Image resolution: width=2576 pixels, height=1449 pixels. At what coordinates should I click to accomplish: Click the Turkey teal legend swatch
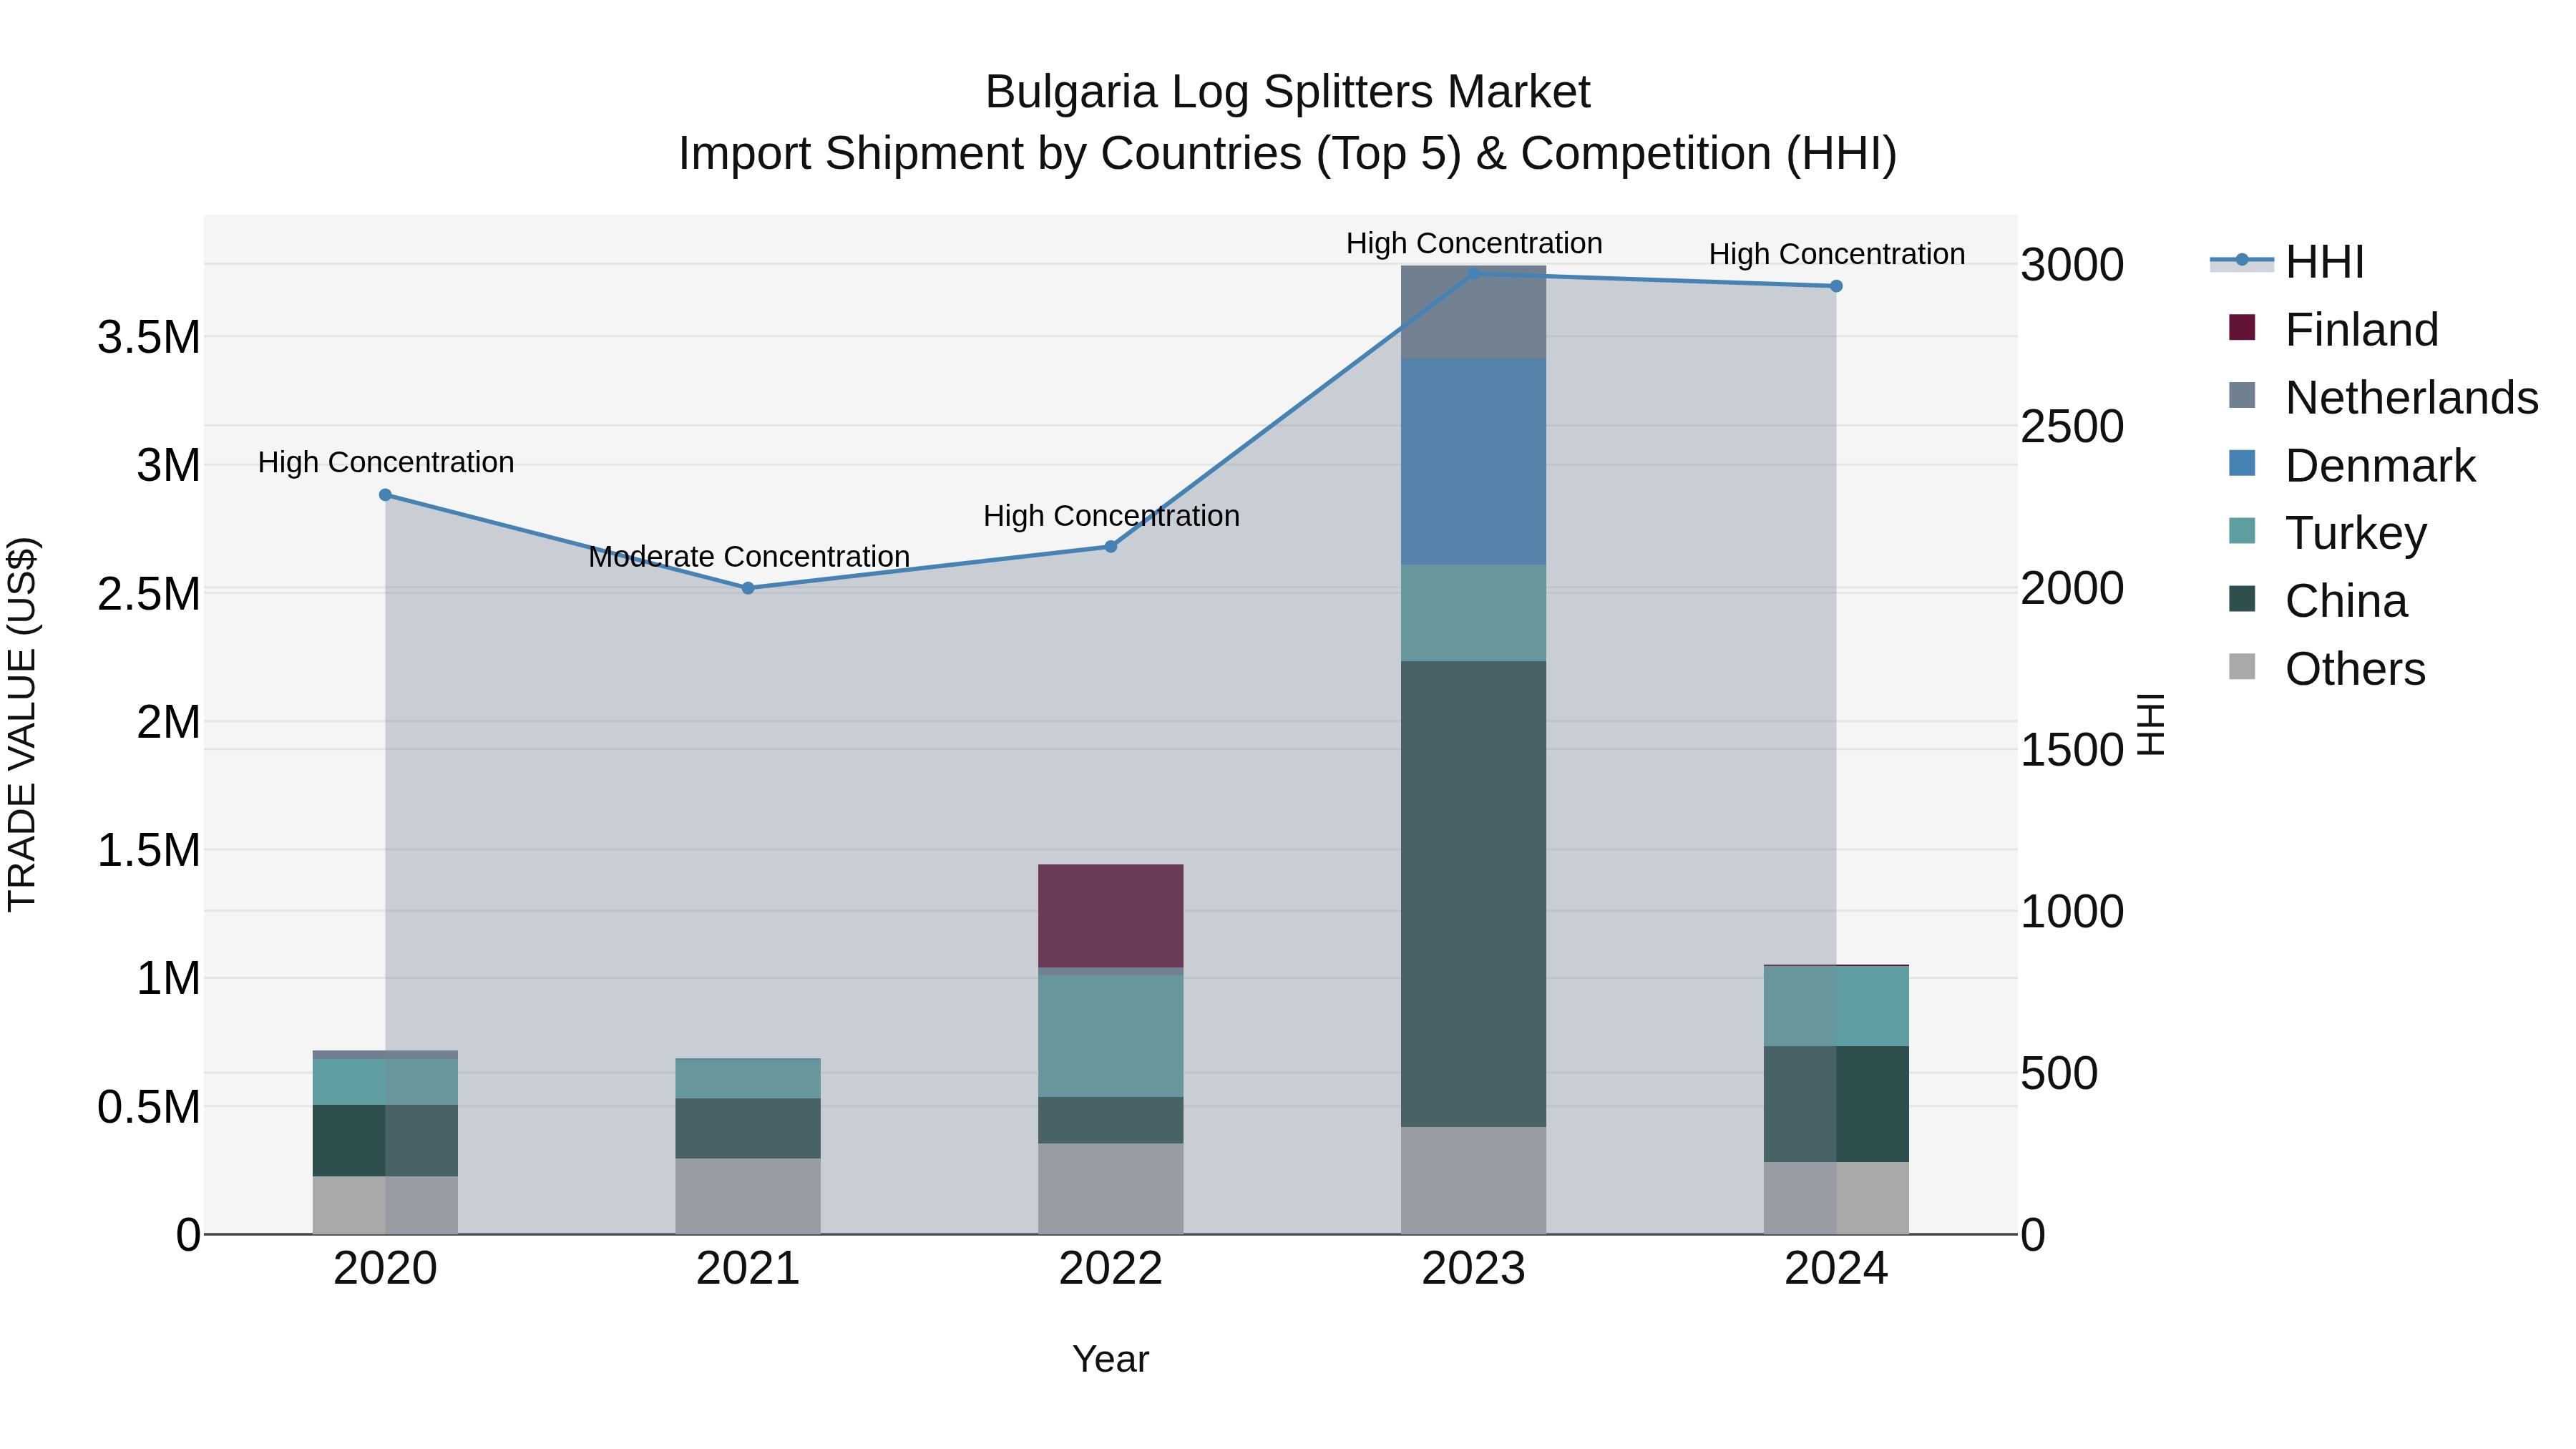click(2242, 531)
